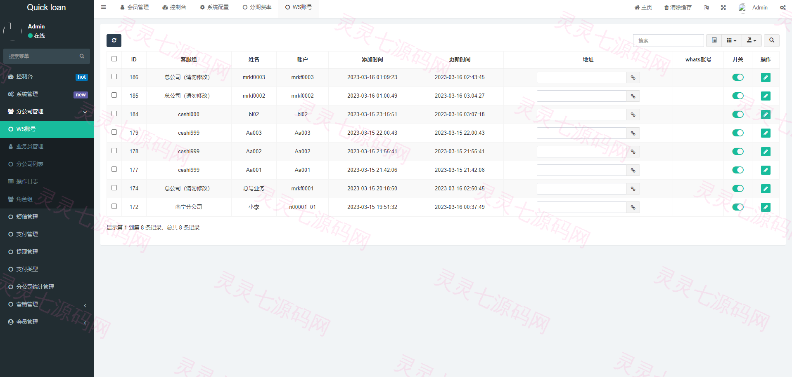
Task: Open the columns grid dropdown
Action: pos(732,40)
